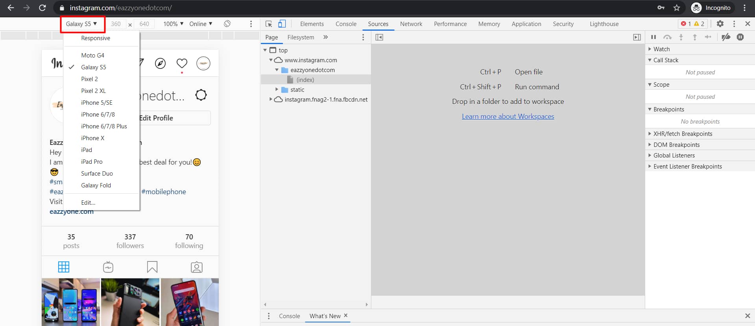Open the Galaxy S5 device dropdown
The image size is (755, 326).
pos(82,24)
